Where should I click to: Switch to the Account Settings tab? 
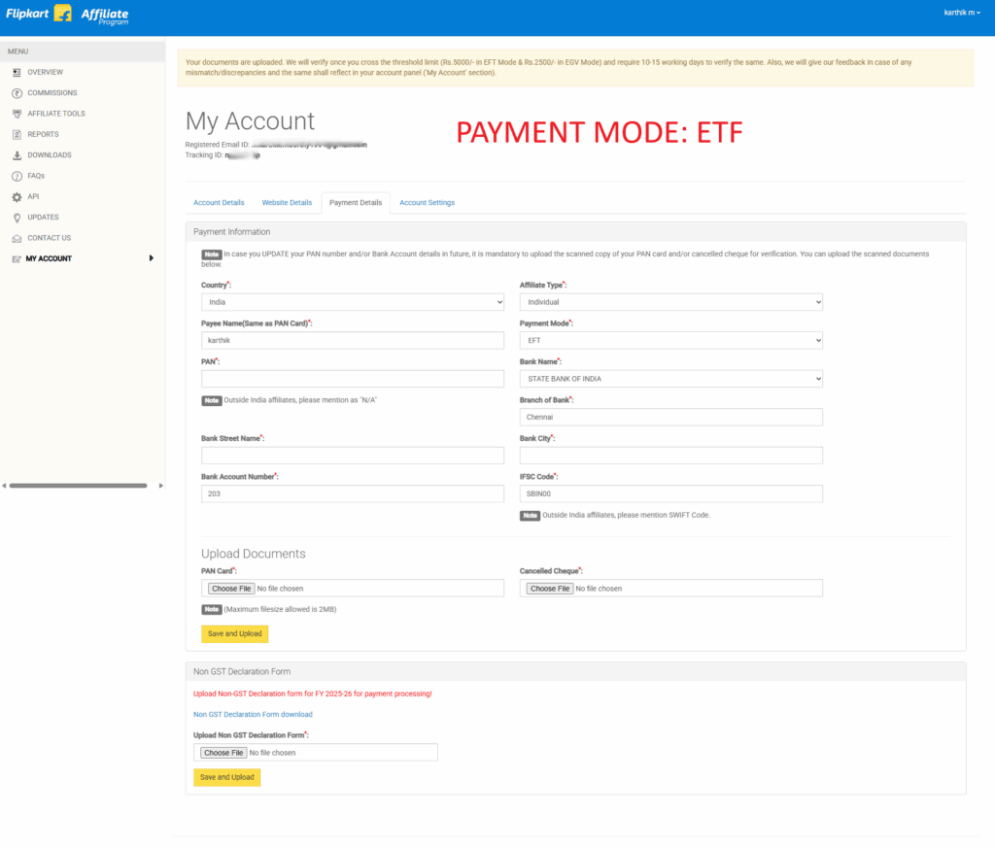[x=428, y=203]
